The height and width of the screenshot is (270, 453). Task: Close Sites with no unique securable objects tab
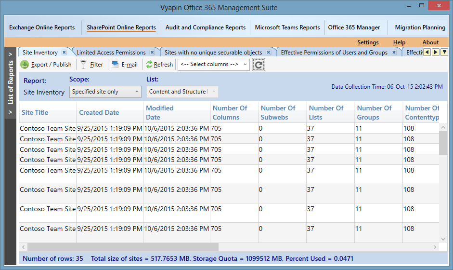click(x=269, y=53)
